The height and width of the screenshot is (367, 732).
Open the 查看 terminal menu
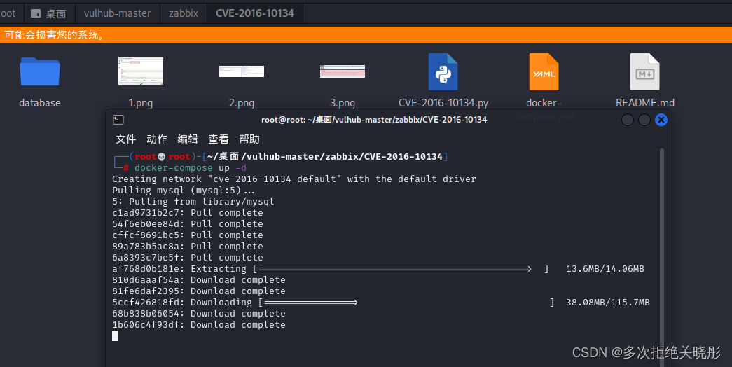(x=219, y=139)
